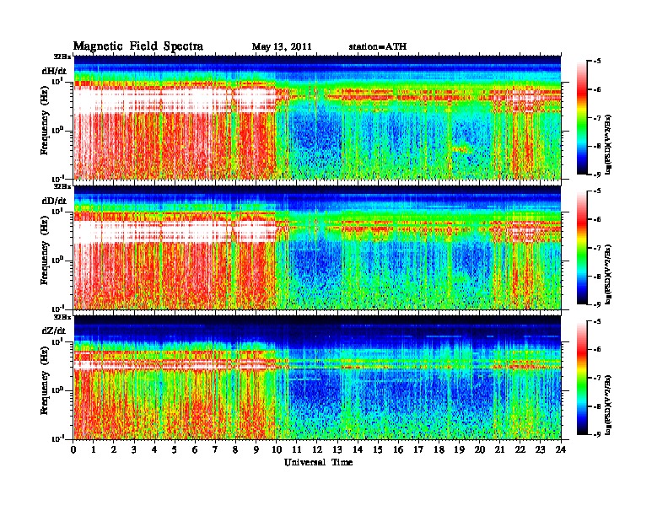Click the "station=ATH" label
The height and width of the screenshot is (516, 668).
coord(378,46)
